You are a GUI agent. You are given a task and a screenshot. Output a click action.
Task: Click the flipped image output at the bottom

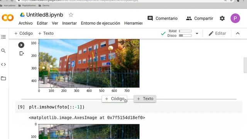(89, 132)
